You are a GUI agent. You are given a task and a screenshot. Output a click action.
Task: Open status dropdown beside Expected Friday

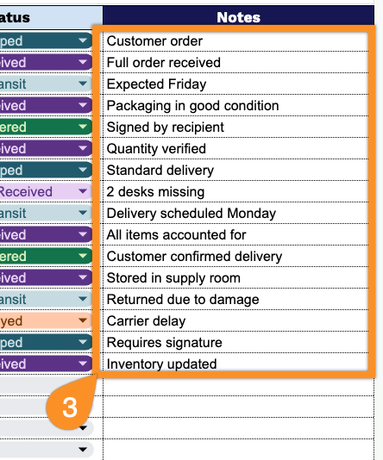click(83, 84)
